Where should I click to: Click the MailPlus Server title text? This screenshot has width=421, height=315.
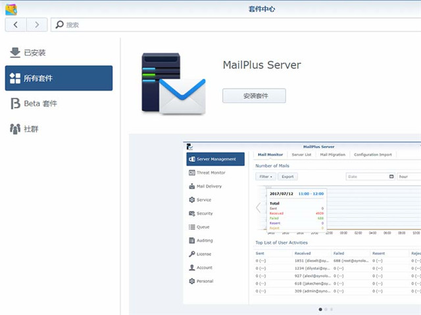coord(262,65)
